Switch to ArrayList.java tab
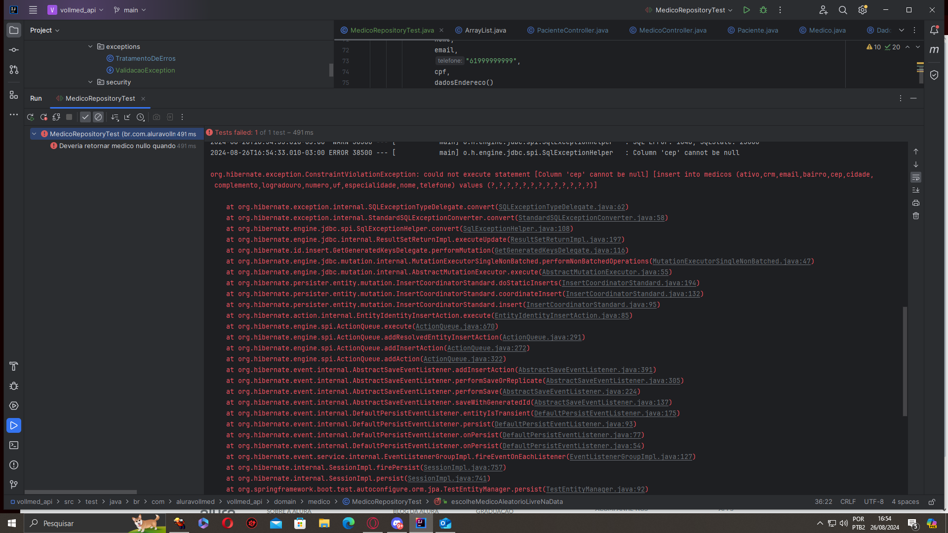 480,31
